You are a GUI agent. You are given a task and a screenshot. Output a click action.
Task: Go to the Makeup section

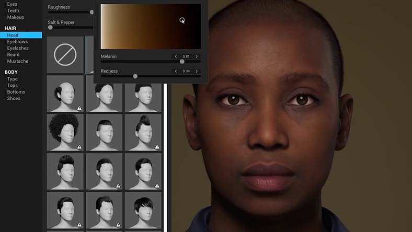point(15,17)
